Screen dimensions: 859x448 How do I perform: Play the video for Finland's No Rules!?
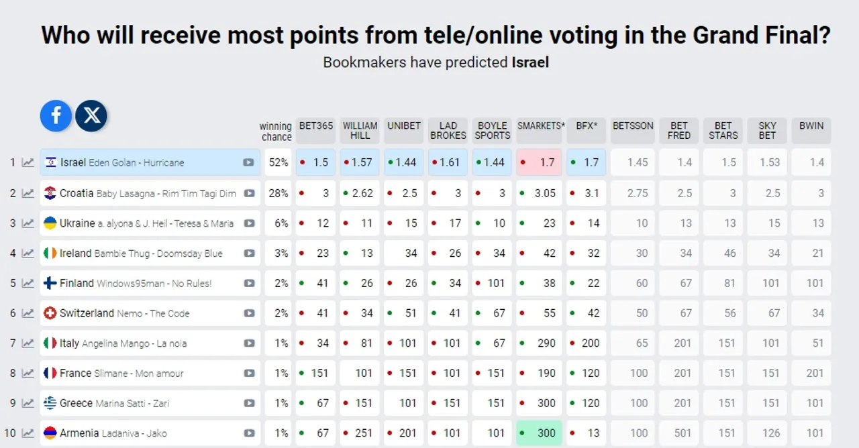[249, 283]
